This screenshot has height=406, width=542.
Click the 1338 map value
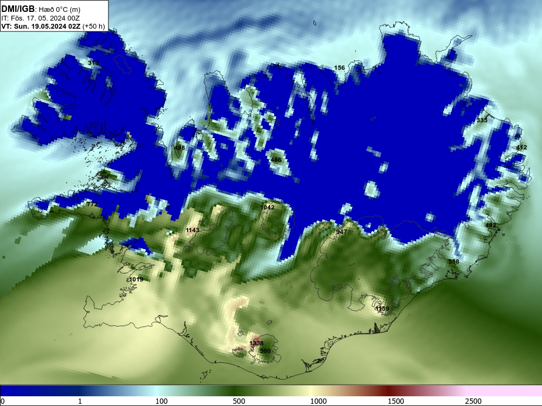256,343
